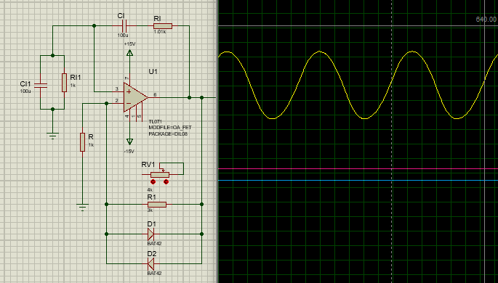Screen dimensions: 498x283
Task: Click the RV1 potentiometer body
Action: (x=160, y=175)
